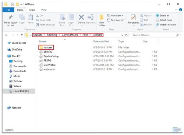
Task: Open the File menu tab
Action: 8,10
